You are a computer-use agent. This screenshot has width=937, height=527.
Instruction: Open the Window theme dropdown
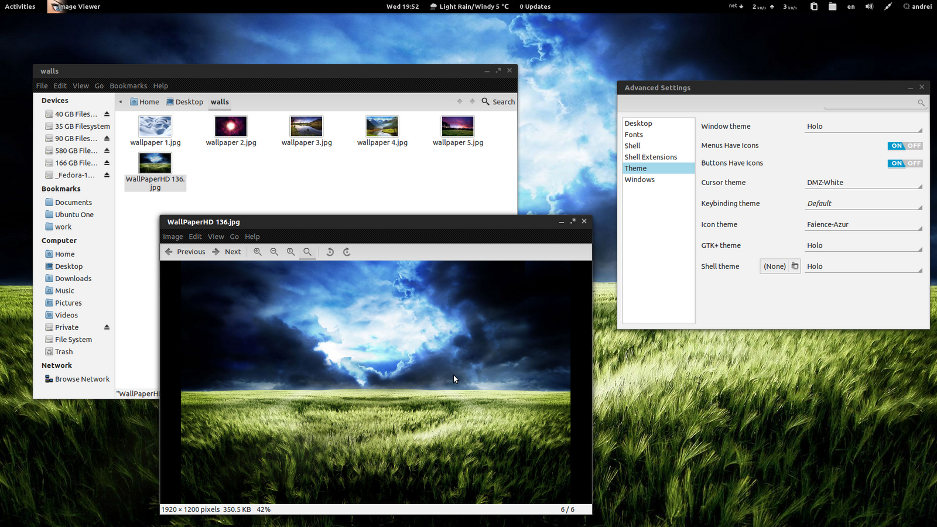pyautogui.click(x=863, y=125)
